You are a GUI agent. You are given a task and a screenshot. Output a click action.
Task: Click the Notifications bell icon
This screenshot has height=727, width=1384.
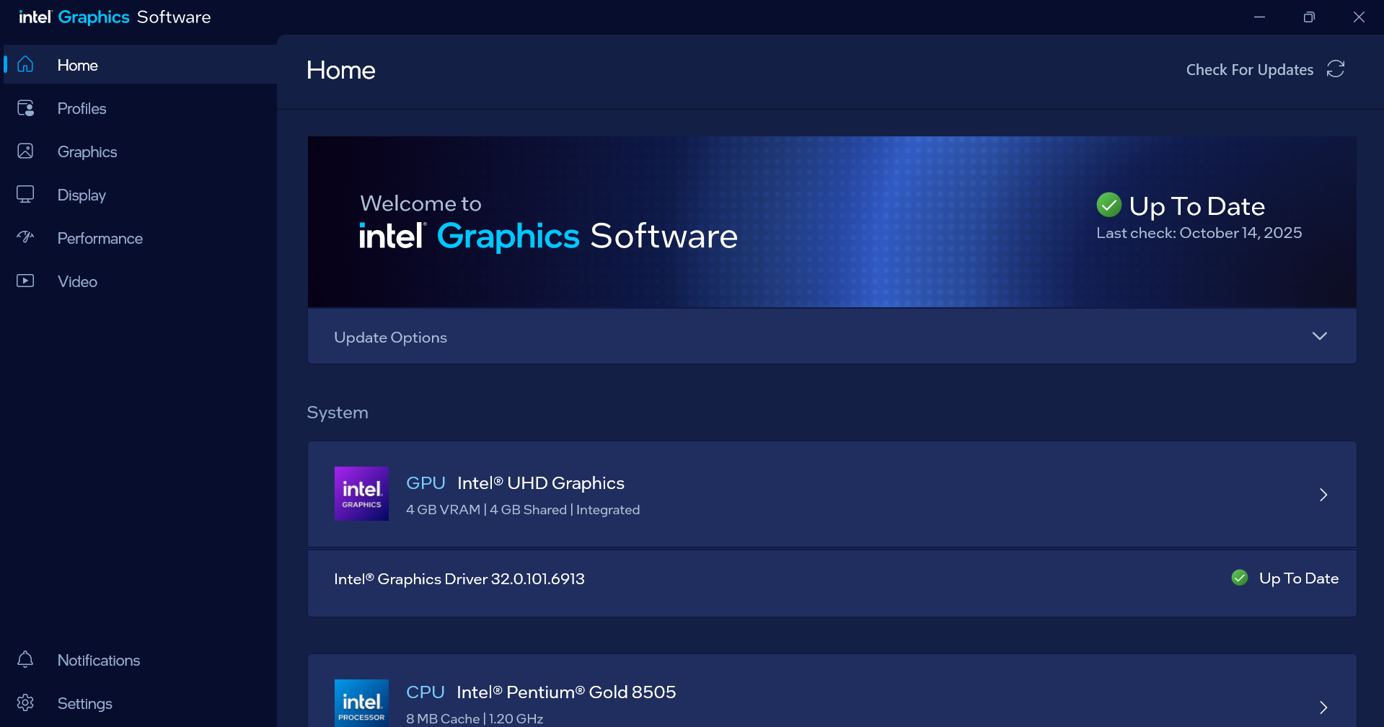click(25, 660)
